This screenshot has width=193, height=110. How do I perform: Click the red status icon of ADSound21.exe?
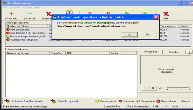[8, 30]
